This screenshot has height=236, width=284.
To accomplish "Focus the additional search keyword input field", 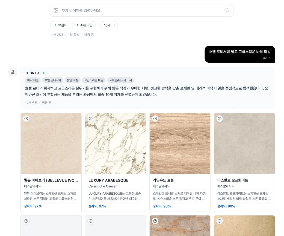I will 142,10.
